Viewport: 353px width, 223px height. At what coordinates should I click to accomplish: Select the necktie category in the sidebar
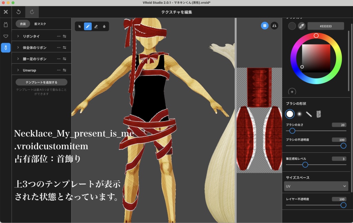(6, 47)
